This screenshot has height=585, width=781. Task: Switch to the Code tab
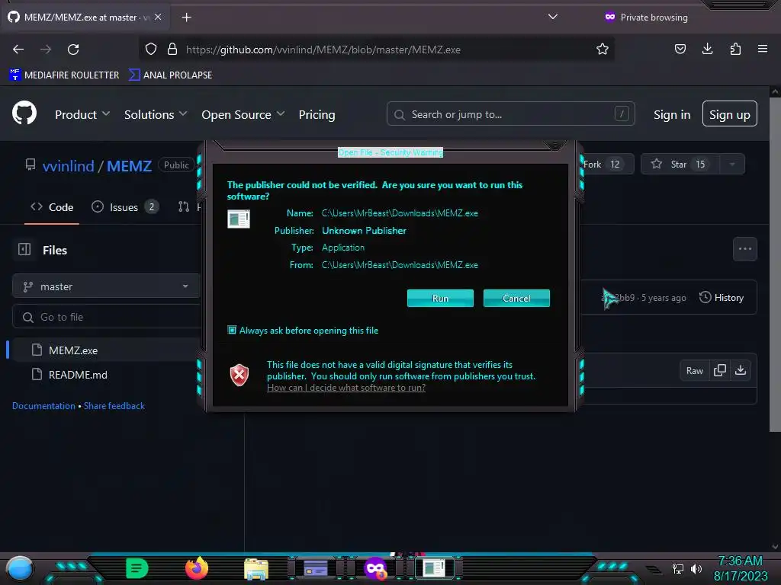tap(52, 207)
